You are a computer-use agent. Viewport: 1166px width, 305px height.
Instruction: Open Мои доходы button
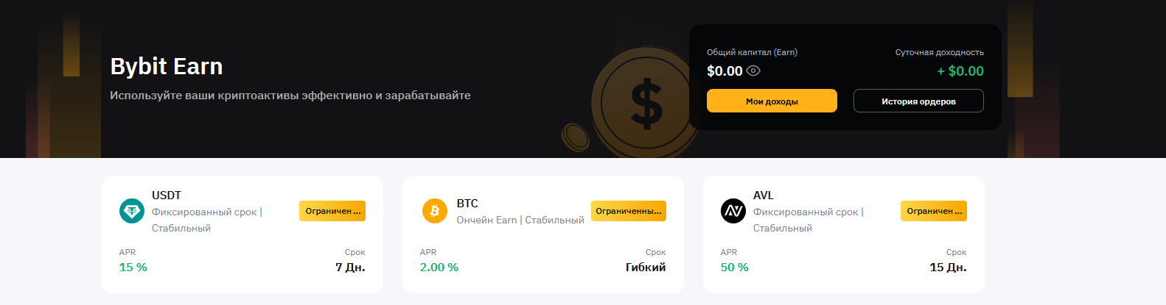click(x=772, y=101)
